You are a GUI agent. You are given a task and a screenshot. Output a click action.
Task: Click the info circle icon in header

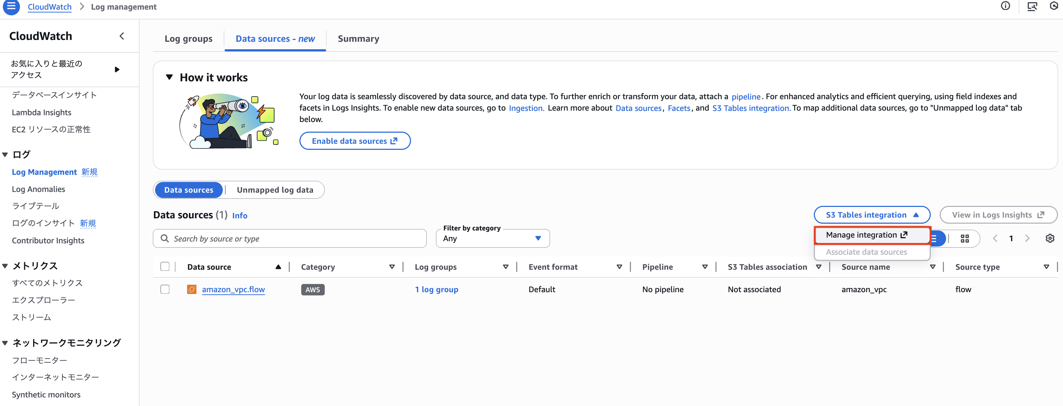point(1005,6)
